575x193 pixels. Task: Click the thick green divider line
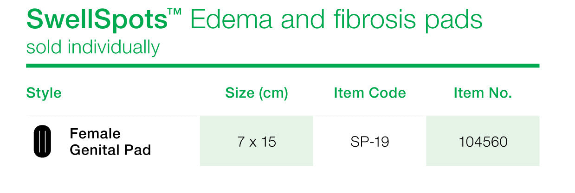[283, 66]
